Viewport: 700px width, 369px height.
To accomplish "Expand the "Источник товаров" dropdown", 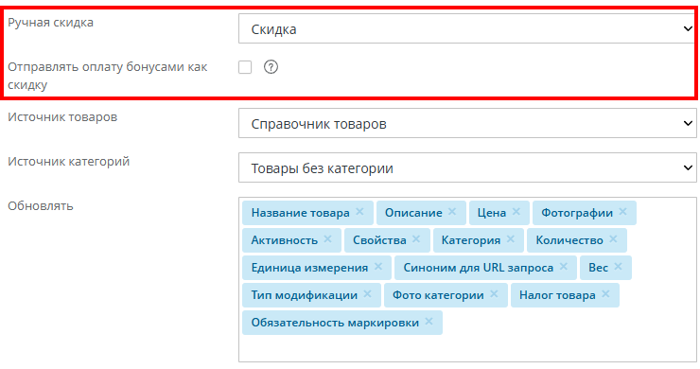I will 467,123.
